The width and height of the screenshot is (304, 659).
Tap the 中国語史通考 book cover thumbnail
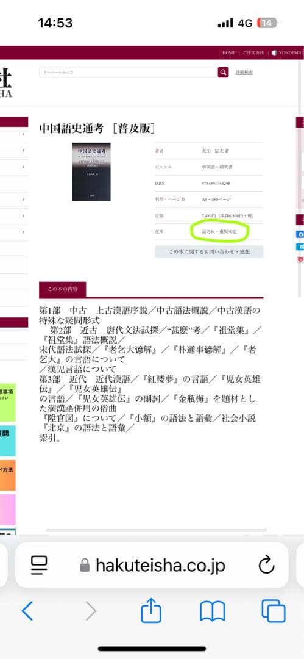click(x=91, y=172)
